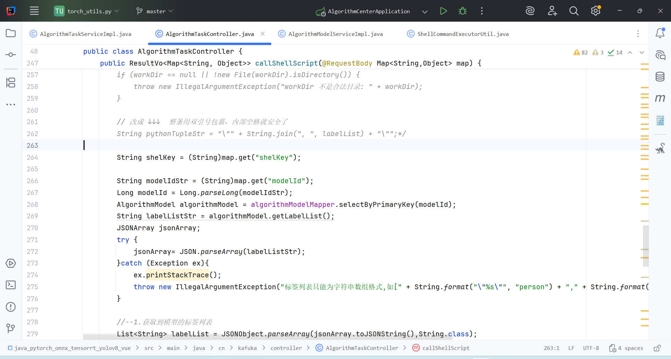Open the Maven tool window

(x=660, y=98)
